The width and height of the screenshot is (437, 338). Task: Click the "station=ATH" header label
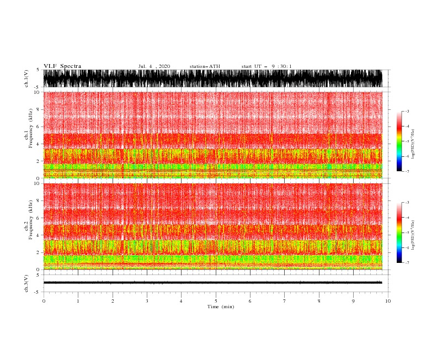(205, 66)
